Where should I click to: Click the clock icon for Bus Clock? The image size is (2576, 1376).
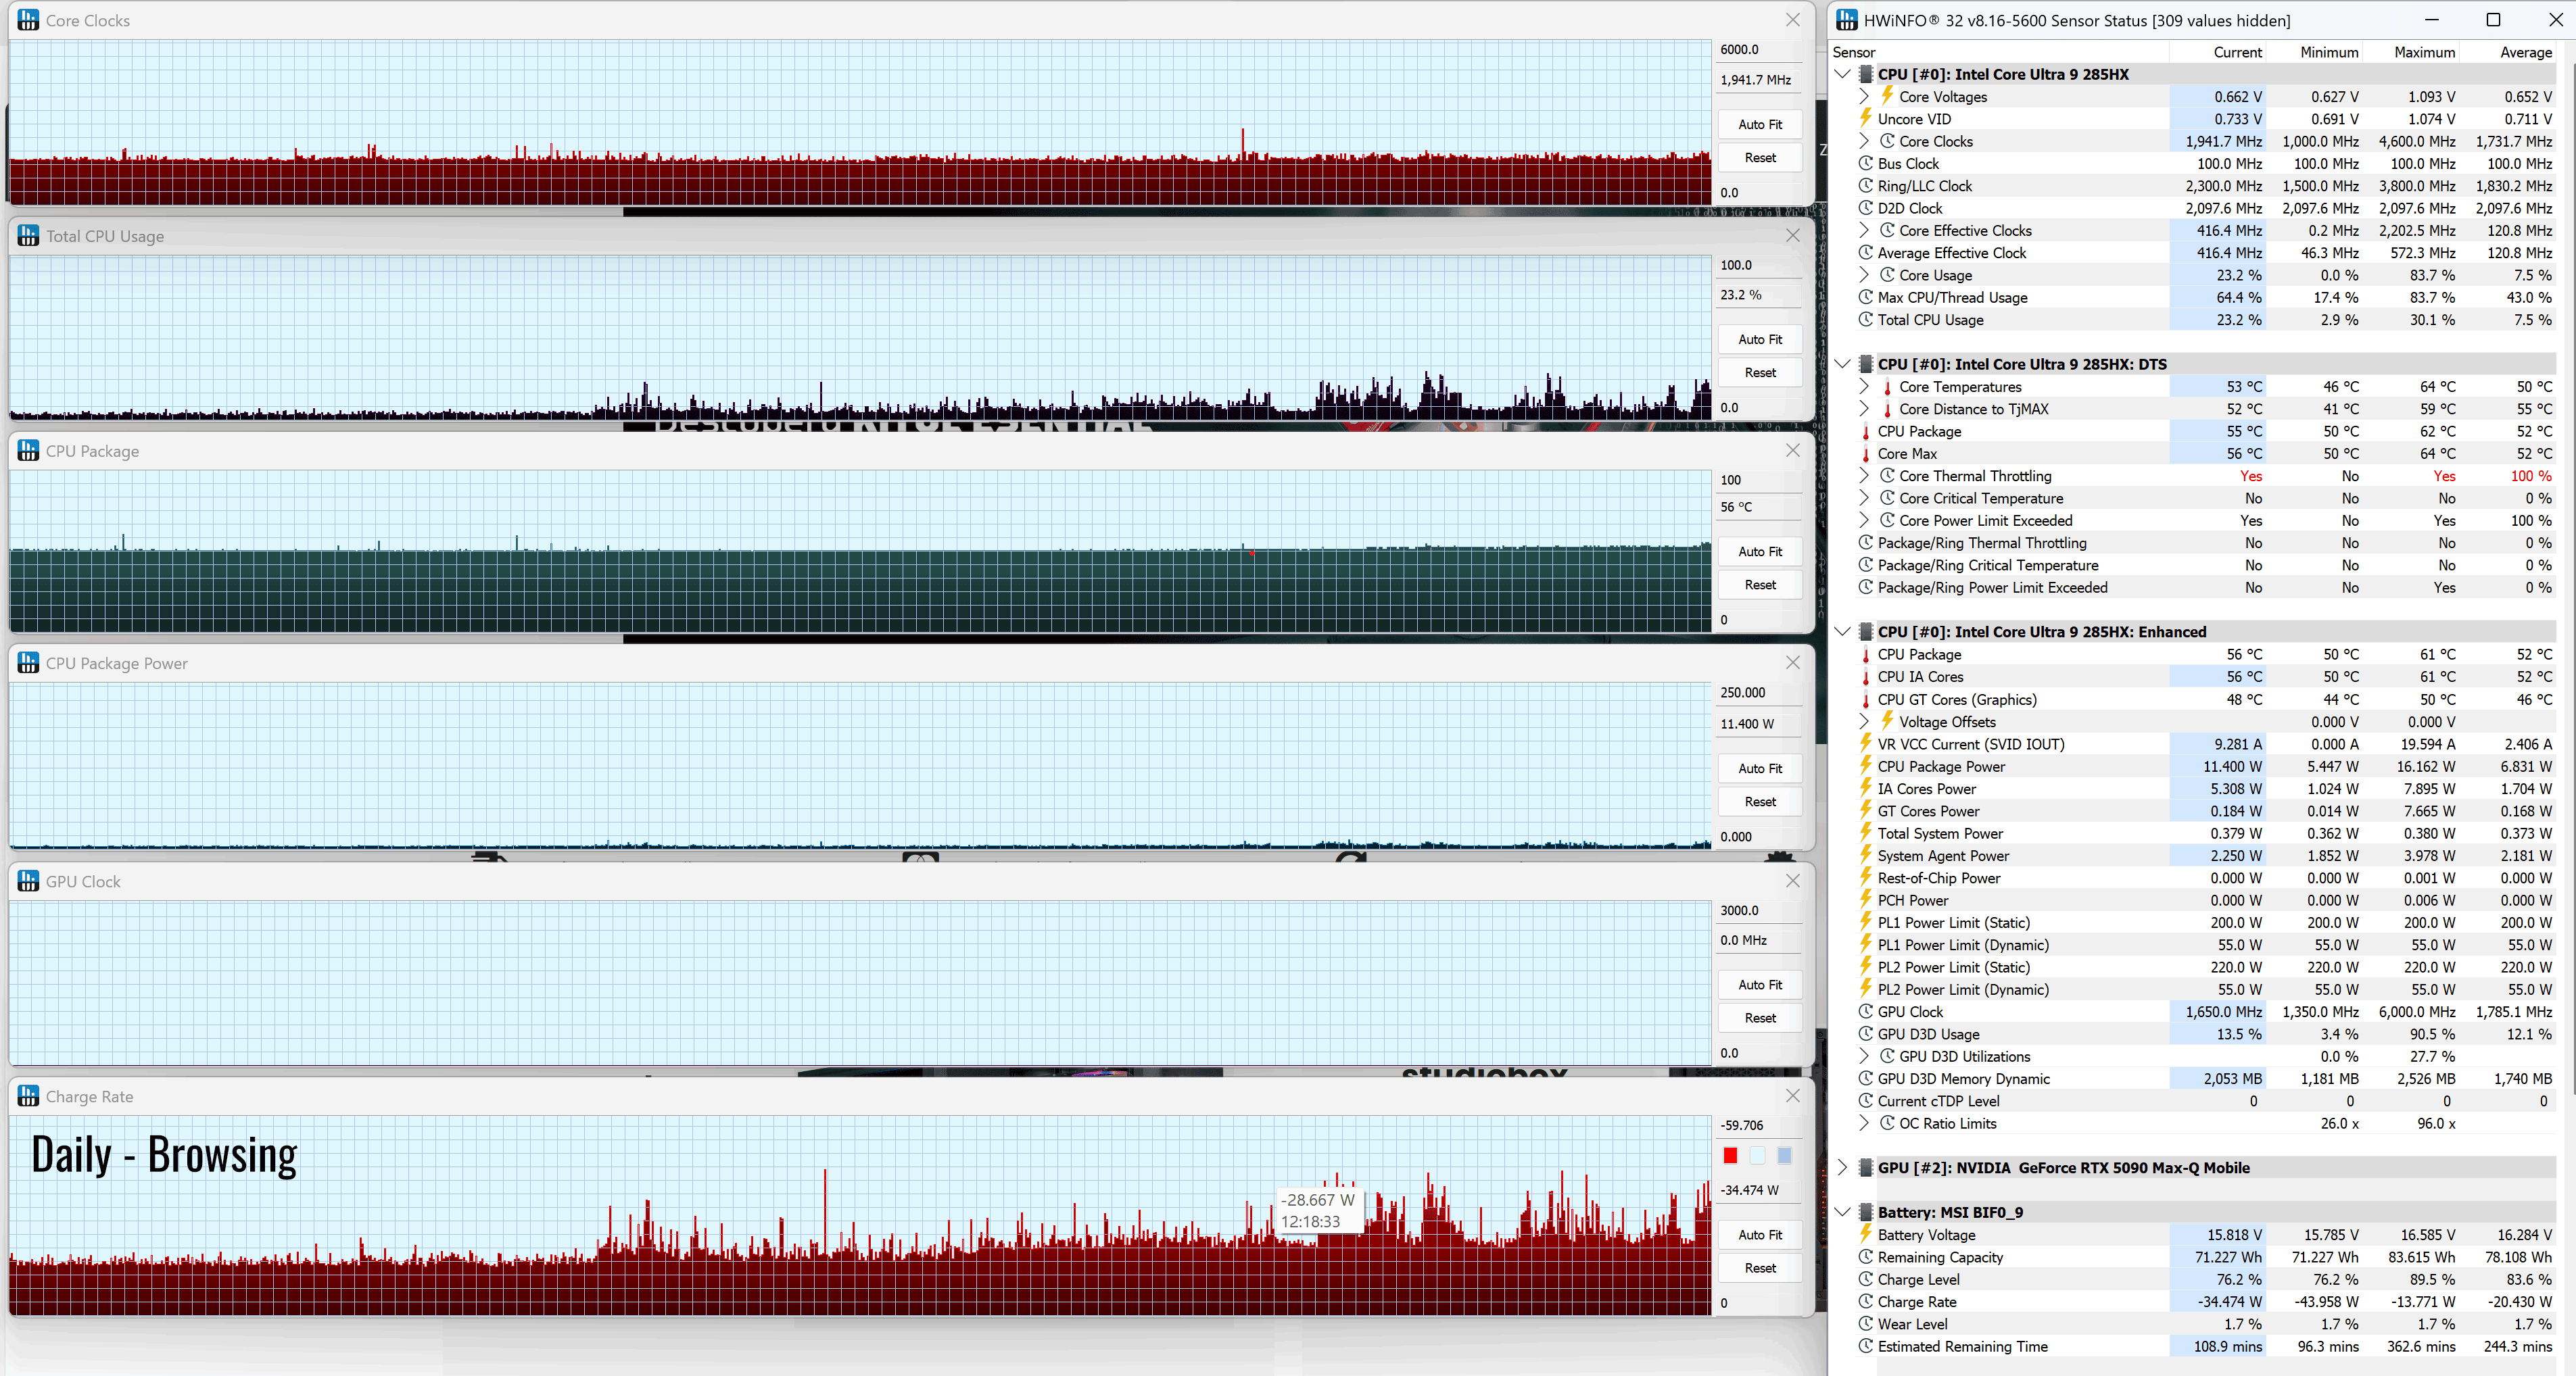[1865, 163]
